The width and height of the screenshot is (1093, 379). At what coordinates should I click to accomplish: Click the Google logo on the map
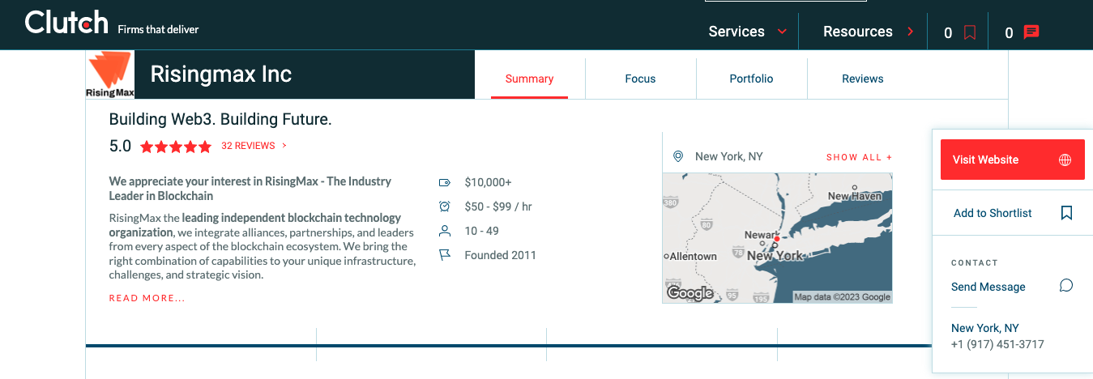coord(690,293)
